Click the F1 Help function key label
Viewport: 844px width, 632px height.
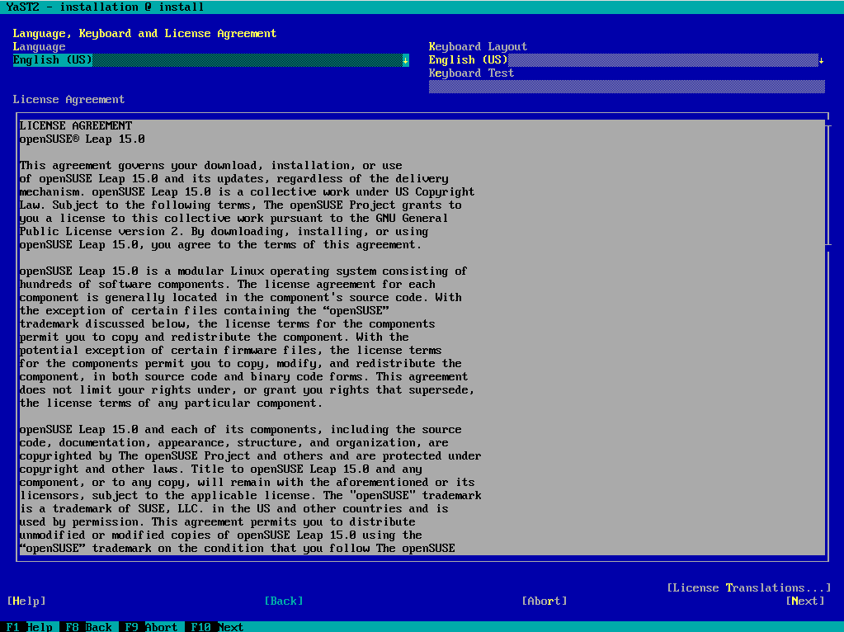[30, 626]
